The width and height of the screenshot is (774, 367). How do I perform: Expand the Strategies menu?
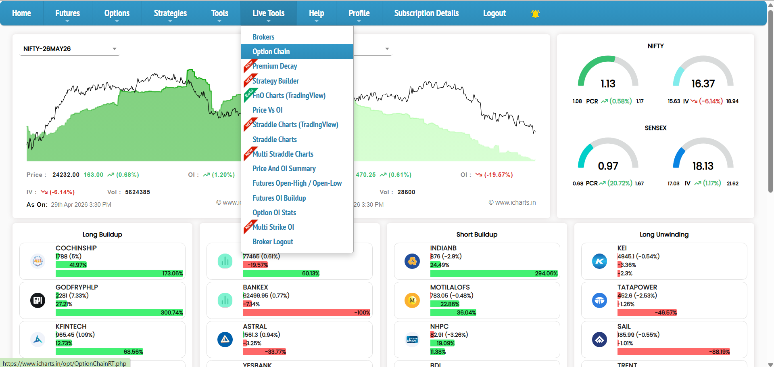click(x=170, y=13)
